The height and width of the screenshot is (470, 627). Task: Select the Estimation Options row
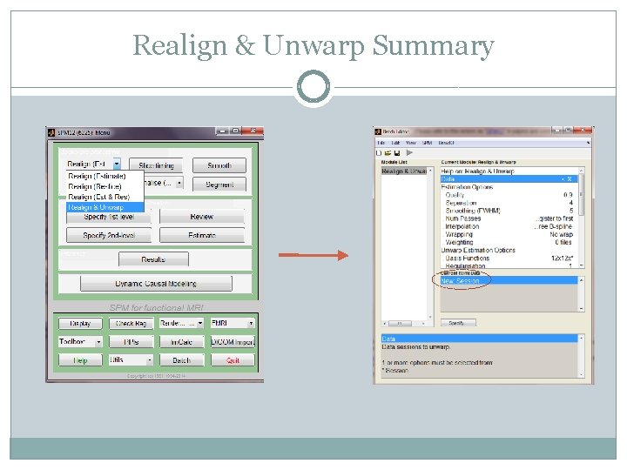509,187
